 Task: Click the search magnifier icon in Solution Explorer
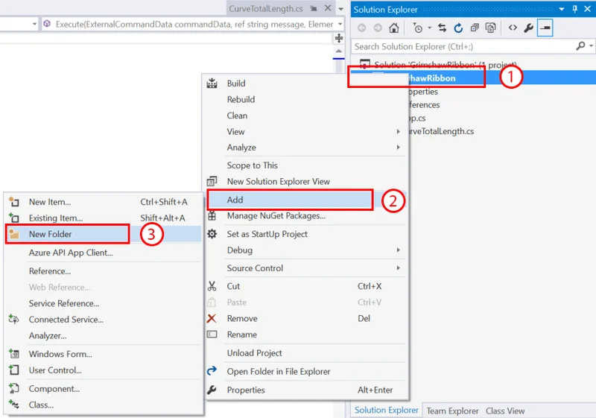[580, 46]
